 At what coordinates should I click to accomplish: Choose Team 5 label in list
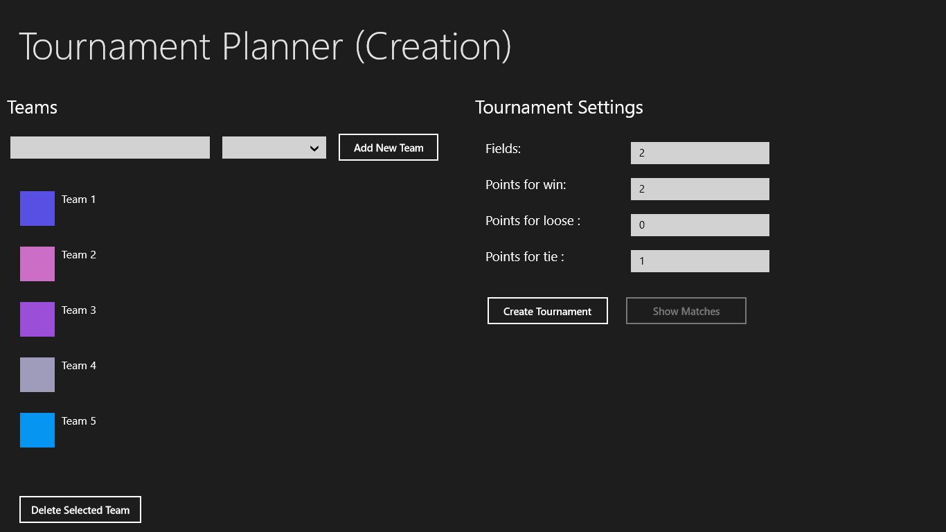pos(79,421)
